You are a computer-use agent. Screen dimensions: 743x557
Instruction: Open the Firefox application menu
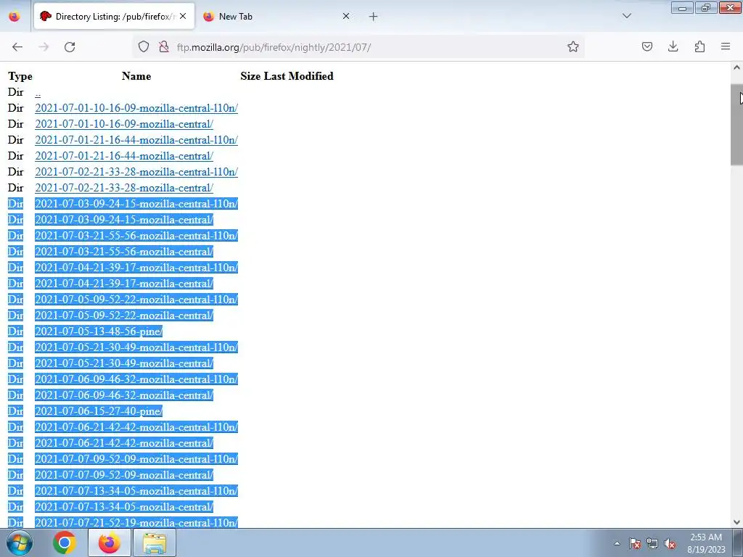point(726,47)
